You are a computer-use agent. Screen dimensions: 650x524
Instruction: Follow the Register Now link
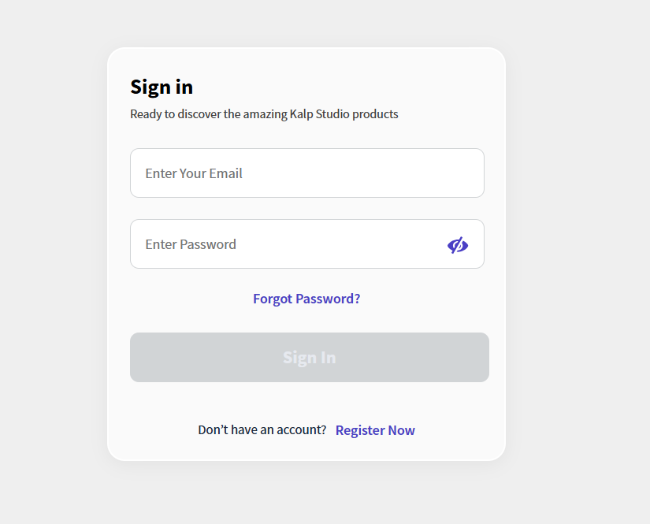tap(375, 430)
